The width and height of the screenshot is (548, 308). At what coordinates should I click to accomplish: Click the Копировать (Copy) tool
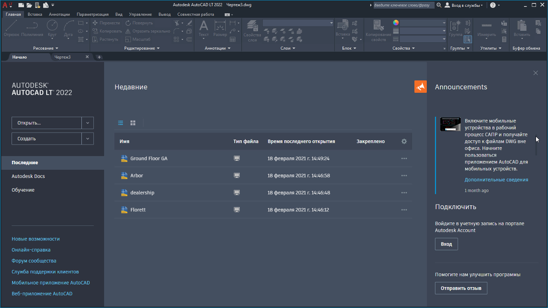tap(107, 31)
